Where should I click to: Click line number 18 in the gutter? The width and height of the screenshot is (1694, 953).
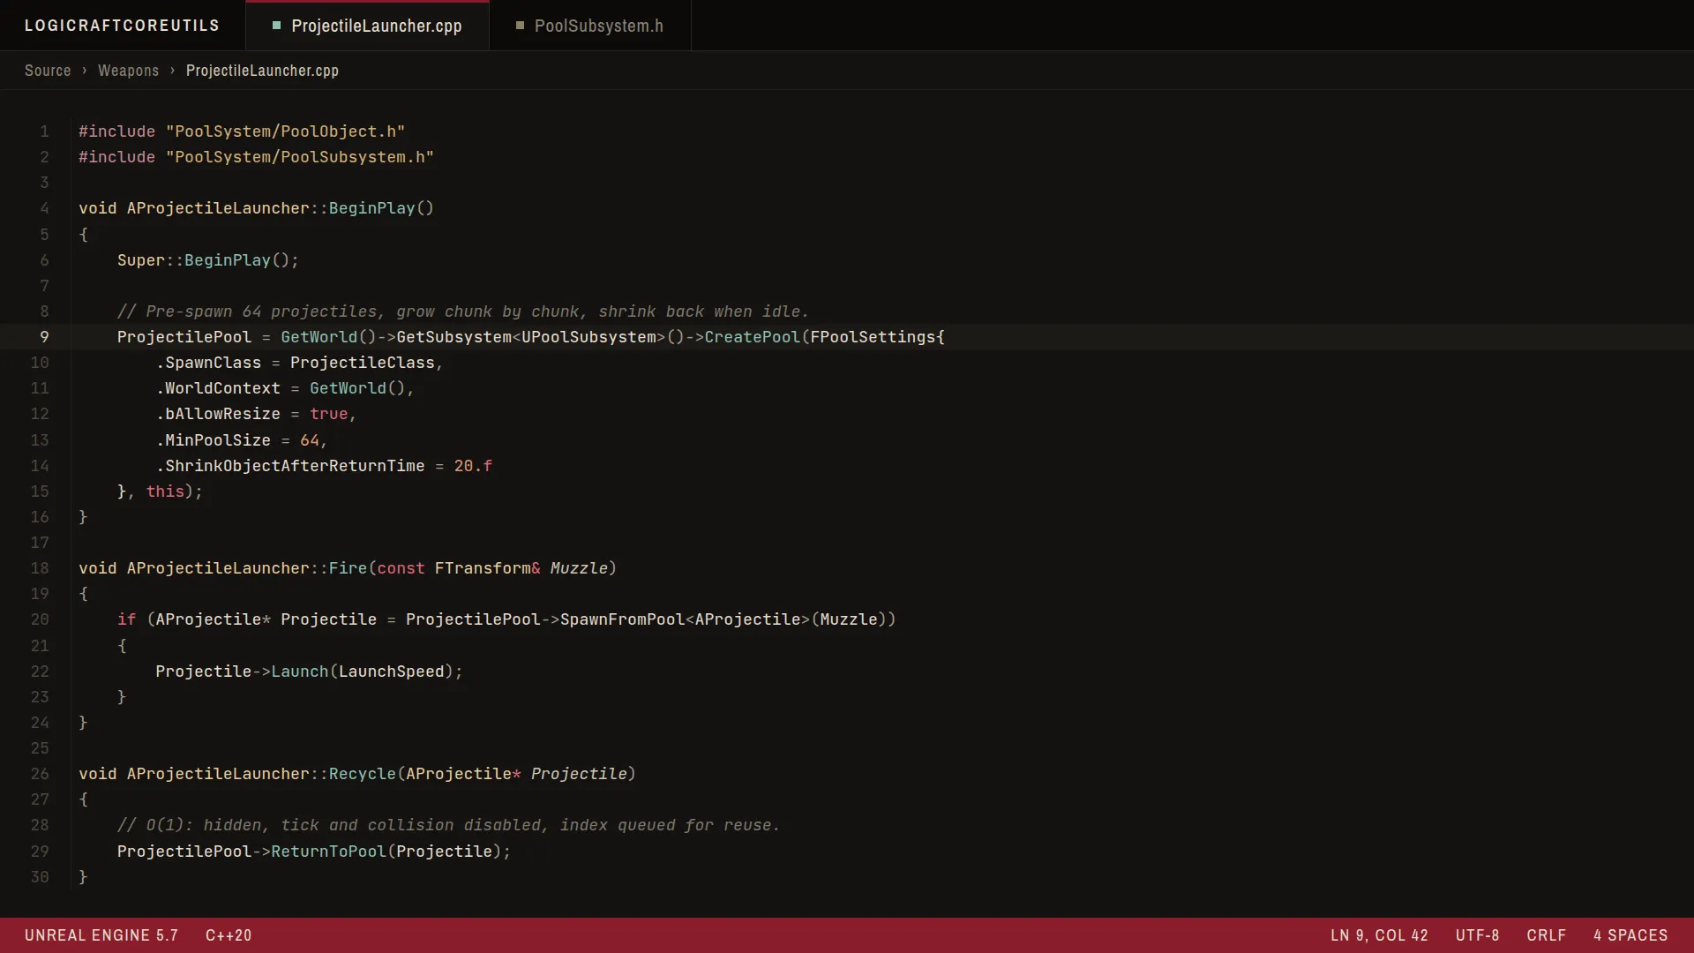click(40, 568)
